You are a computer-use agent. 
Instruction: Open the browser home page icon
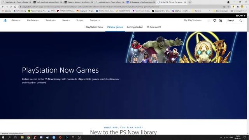[15, 7]
